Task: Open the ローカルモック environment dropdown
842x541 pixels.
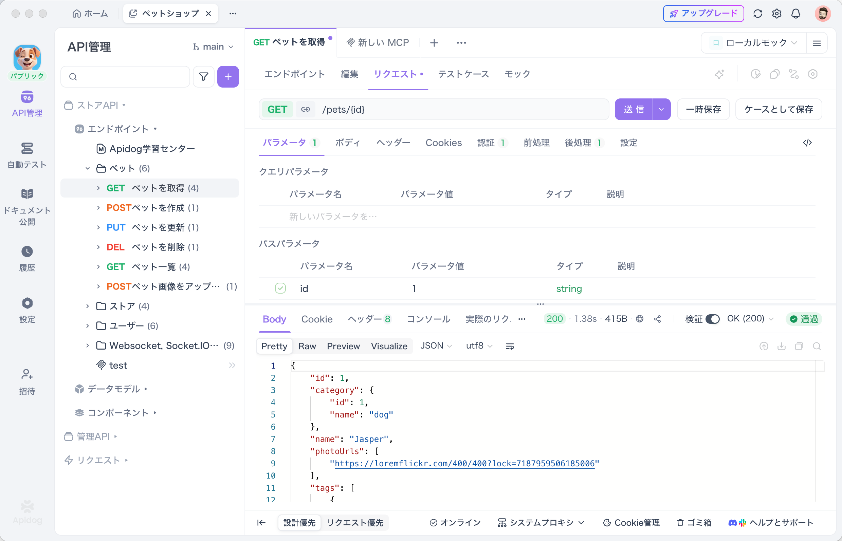Action: pyautogui.click(x=754, y=43)
